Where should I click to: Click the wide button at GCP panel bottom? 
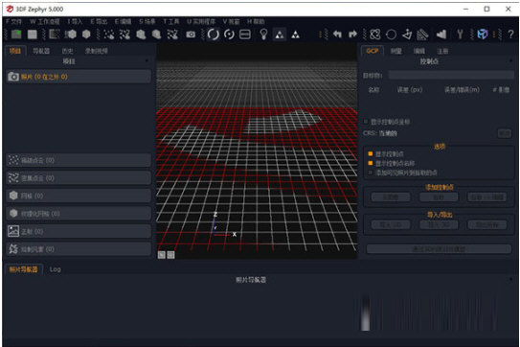click(439, 248)
